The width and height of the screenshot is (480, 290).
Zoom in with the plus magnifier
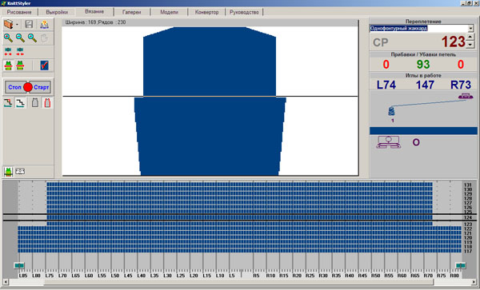[8, 38]
